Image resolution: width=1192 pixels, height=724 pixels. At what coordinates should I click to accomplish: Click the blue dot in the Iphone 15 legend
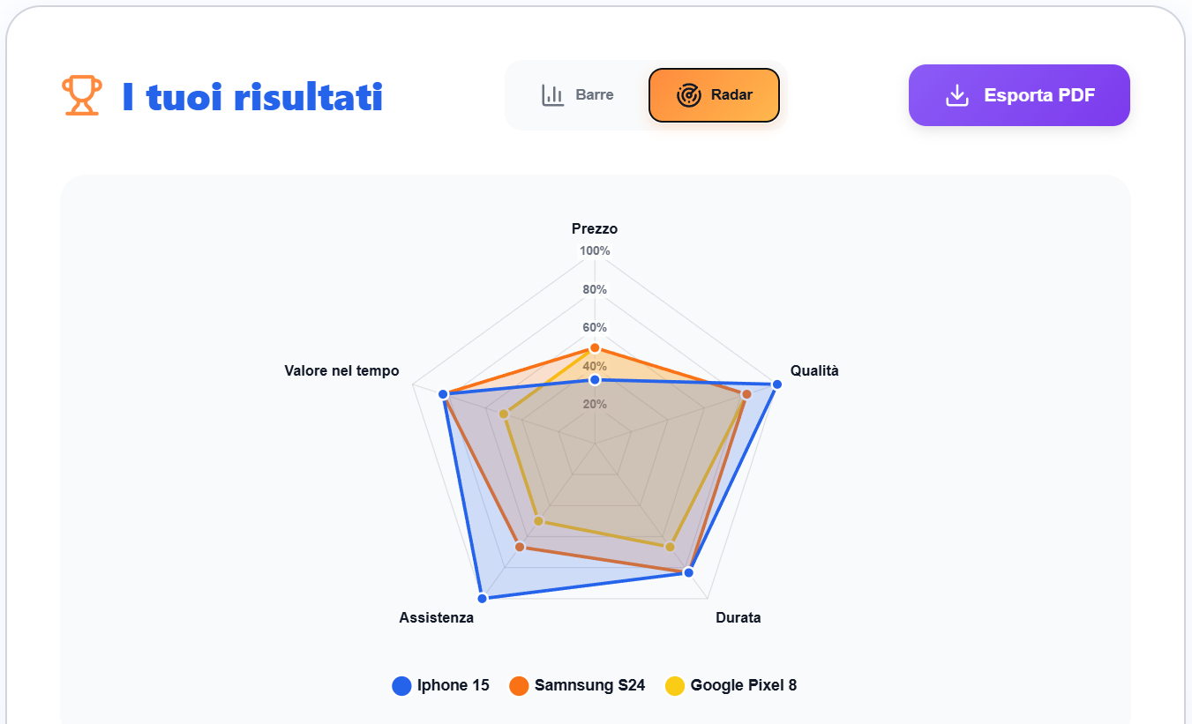pos(400,685)
